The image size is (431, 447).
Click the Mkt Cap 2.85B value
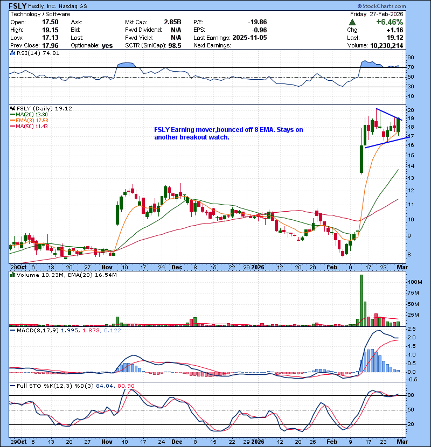(x=172, y=22)
